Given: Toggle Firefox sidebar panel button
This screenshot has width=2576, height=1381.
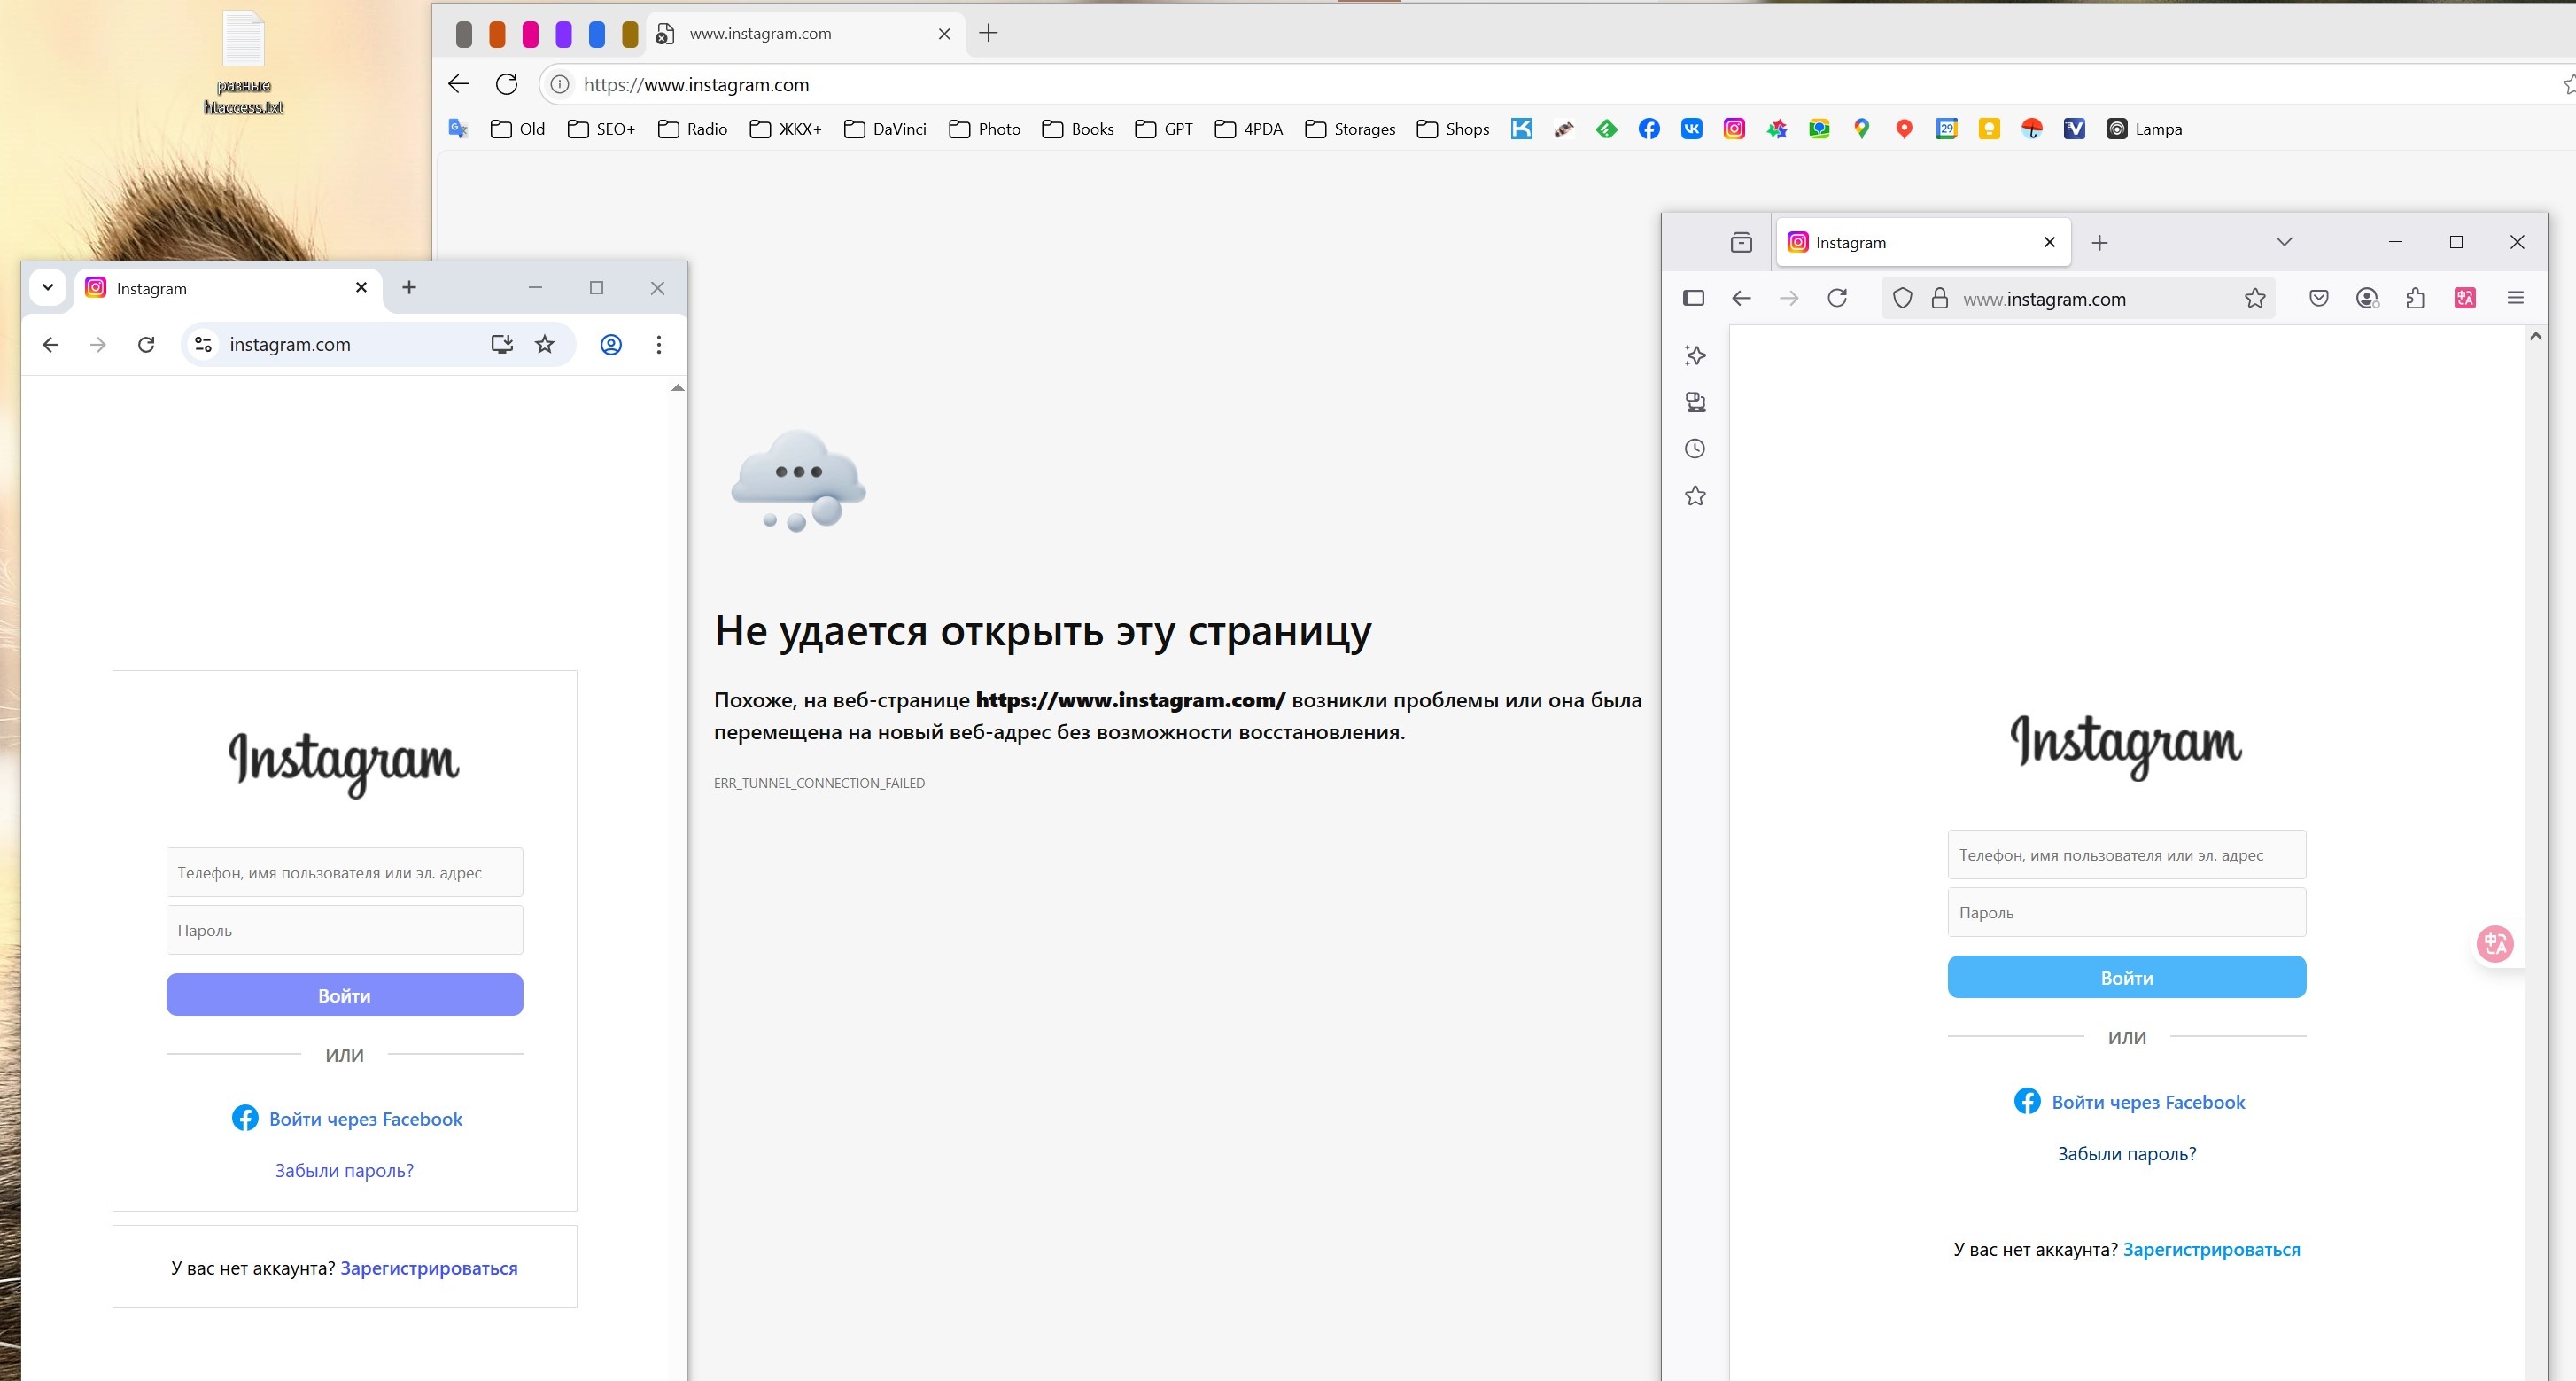Looking at the screenshot, I should 1693,297.
